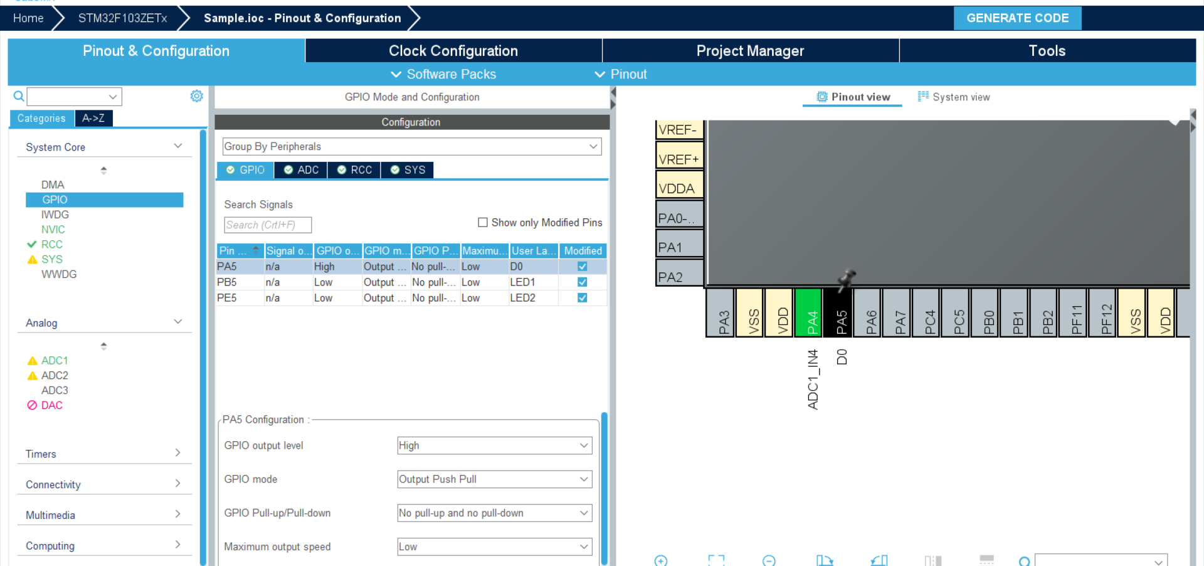
Task: Switch to the Project Manager tab
Action: pyautogui.click(x=751, y=51)
